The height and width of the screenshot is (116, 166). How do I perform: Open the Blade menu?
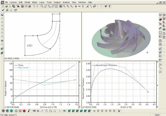click(35, 2)
